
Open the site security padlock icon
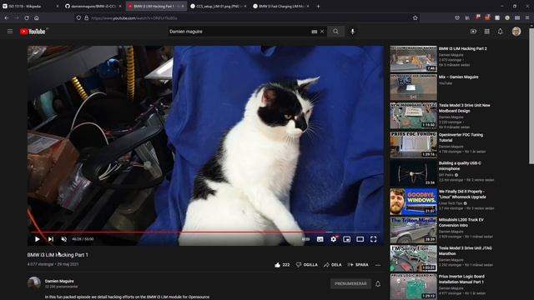87,17
